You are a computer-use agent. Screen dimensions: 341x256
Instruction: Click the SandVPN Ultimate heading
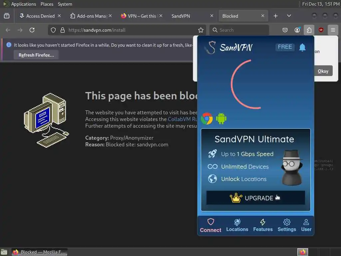point(254,139)
